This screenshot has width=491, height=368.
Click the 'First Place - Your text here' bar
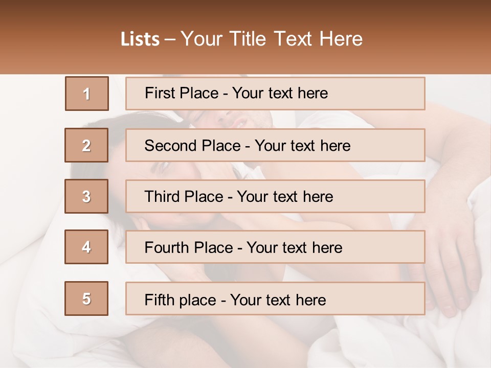275,94
